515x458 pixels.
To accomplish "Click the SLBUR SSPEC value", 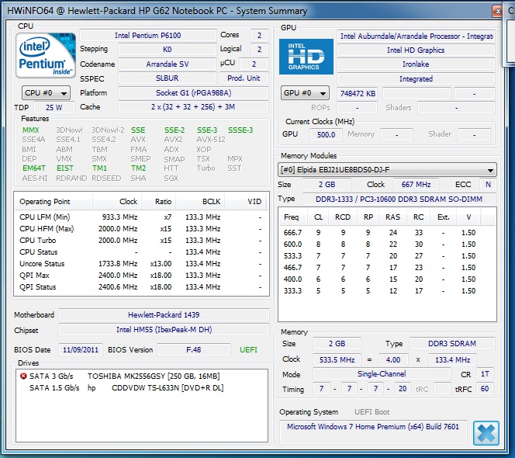I will coord(168,78).
